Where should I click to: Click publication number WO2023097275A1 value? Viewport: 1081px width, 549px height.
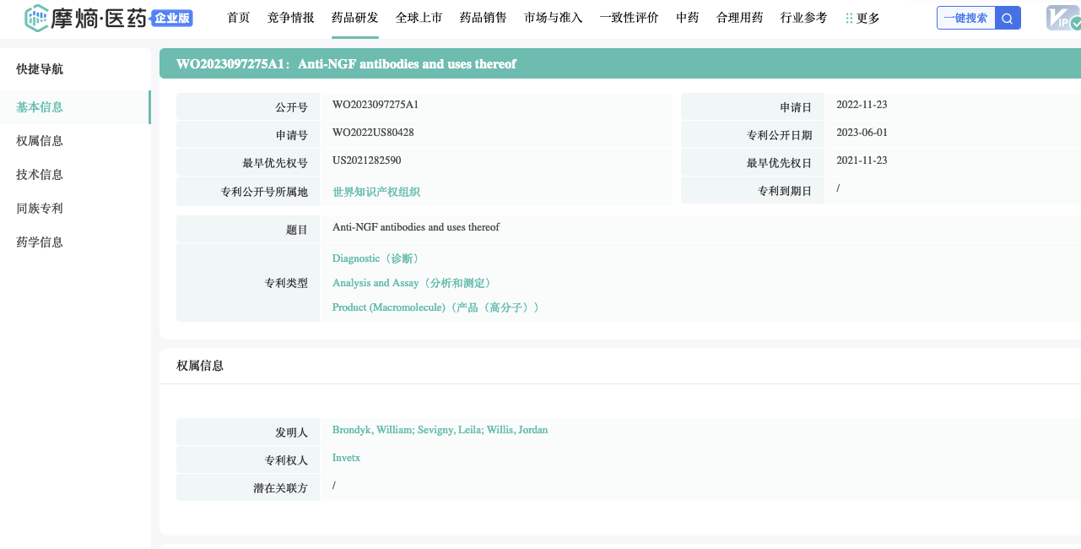coord(376,105)
